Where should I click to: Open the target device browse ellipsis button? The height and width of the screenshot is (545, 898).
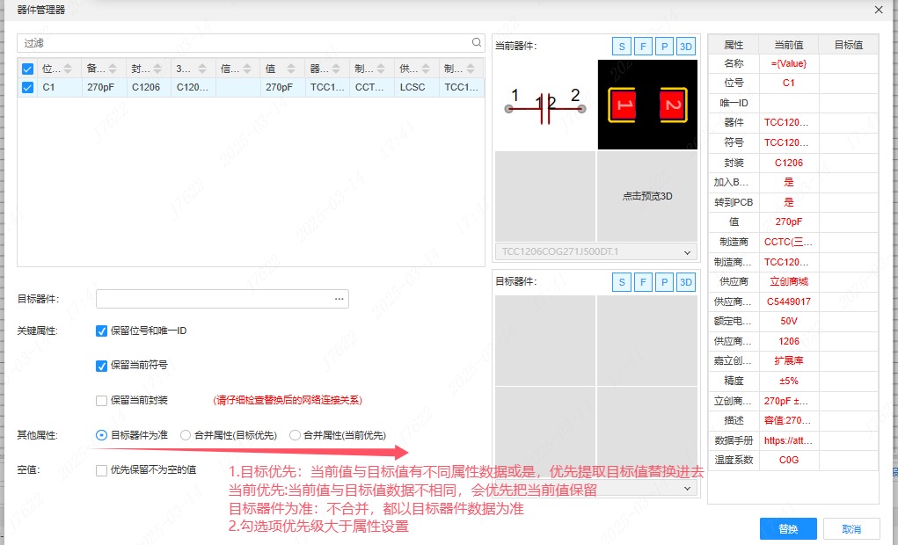pyautogui.click(x=339, y=300)
